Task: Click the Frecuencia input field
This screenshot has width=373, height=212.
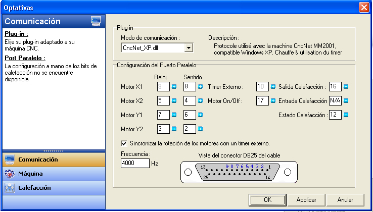Action: (135, 164)
